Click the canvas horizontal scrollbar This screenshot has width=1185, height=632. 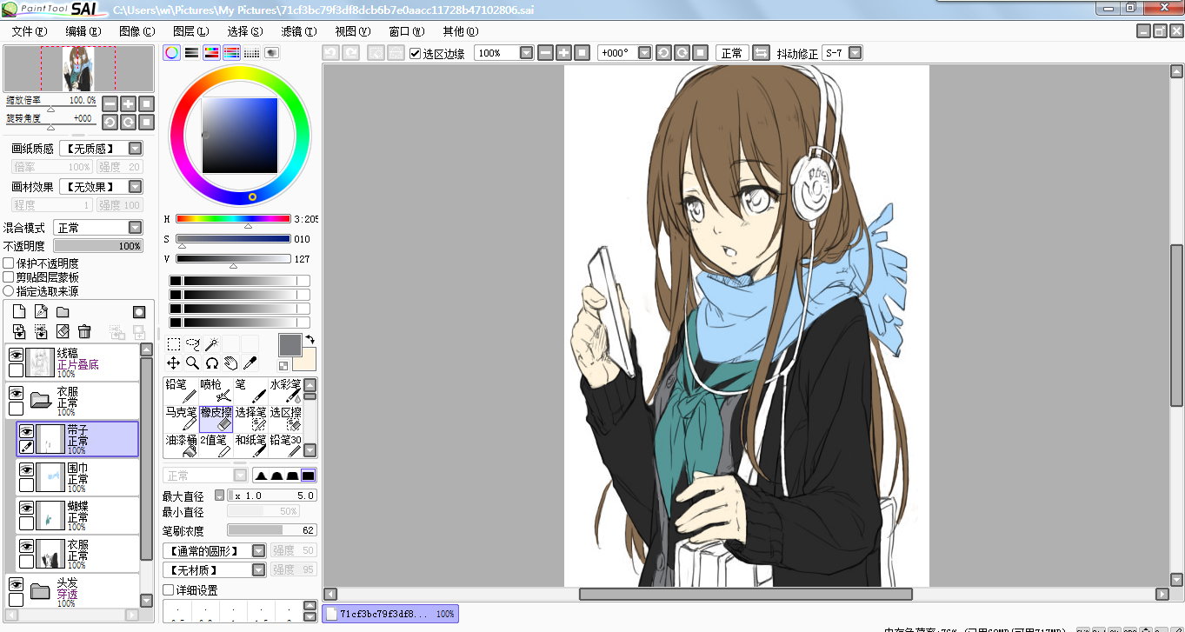(x=745, y=595)
